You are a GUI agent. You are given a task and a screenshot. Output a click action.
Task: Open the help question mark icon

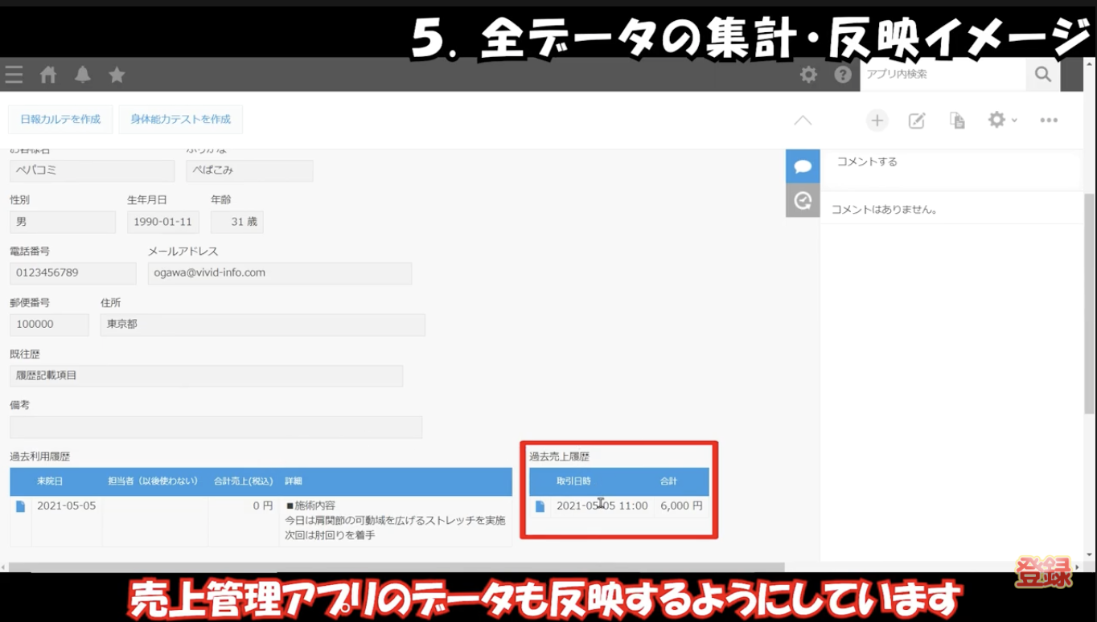coord(842,75)
